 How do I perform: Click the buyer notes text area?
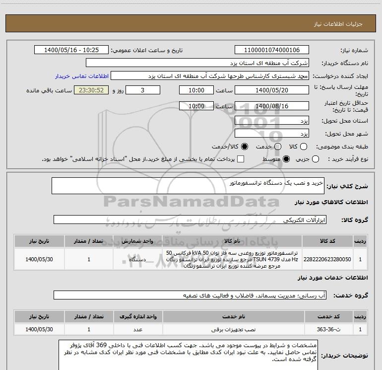tap(189, 355)
